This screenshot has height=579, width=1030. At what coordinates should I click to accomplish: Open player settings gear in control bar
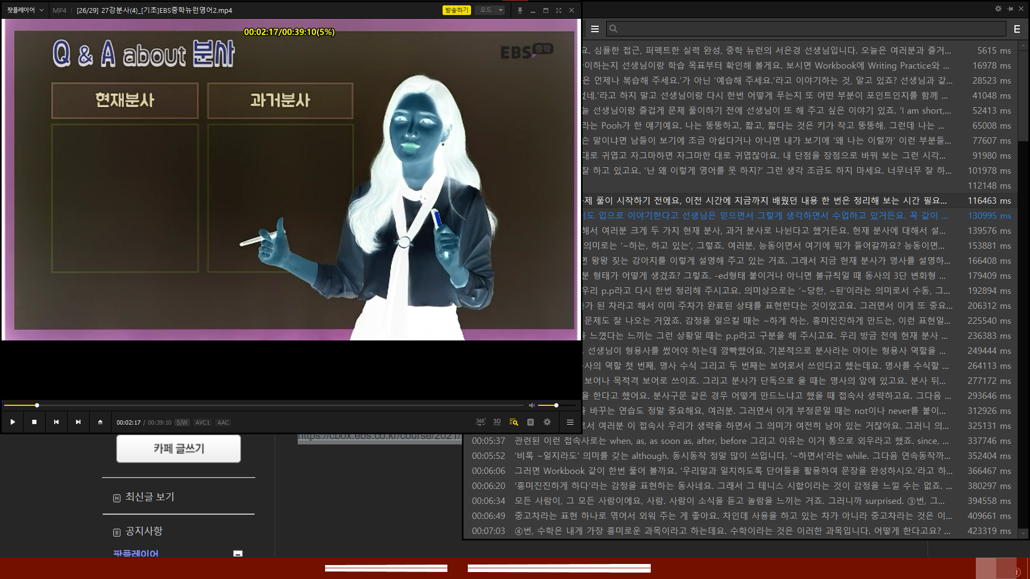547,422
